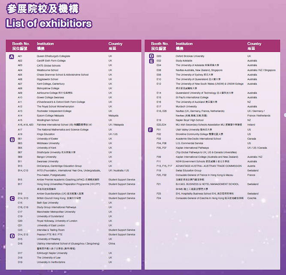
Task: Select Interview & Testing Room
Action: (x=51, y=230)
